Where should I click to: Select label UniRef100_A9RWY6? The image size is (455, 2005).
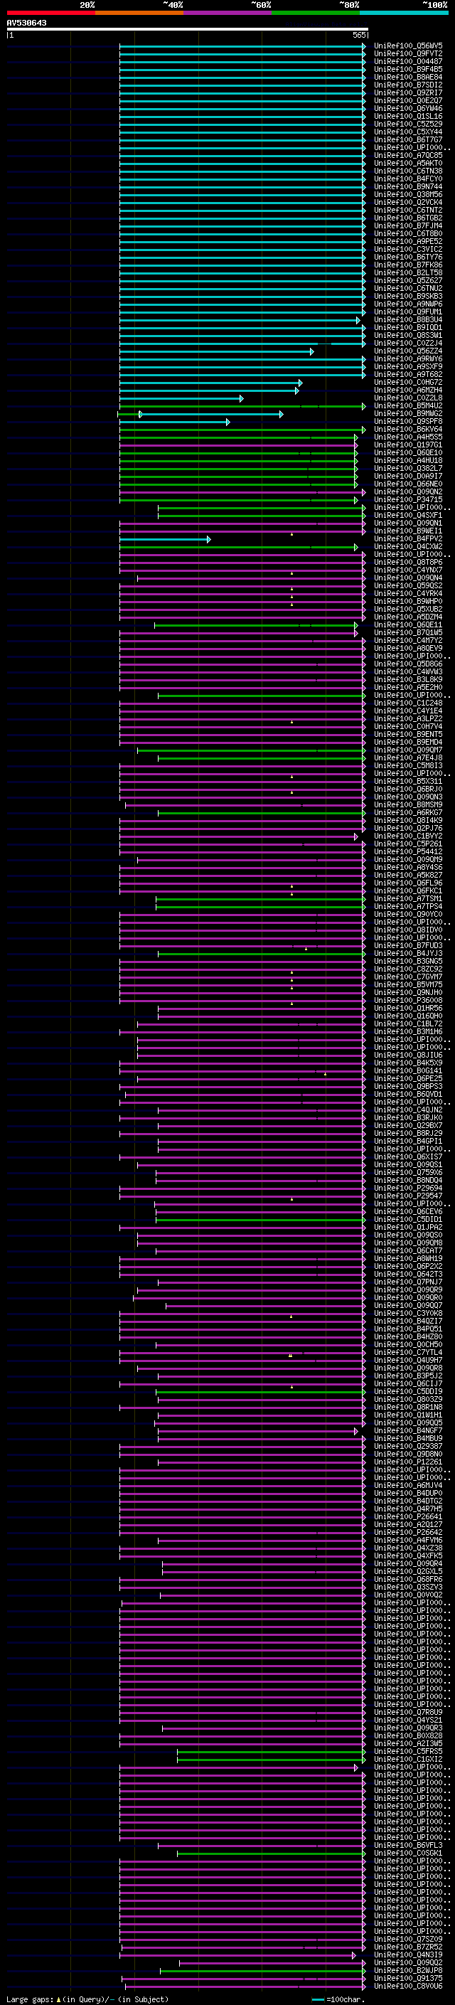(408, 358)
